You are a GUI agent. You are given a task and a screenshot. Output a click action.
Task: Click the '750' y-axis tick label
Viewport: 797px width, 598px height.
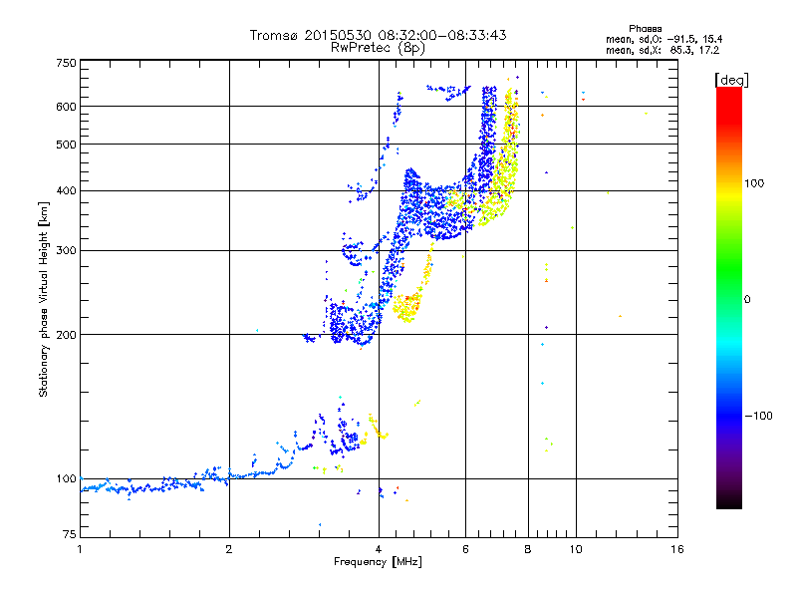pos(66,63)
